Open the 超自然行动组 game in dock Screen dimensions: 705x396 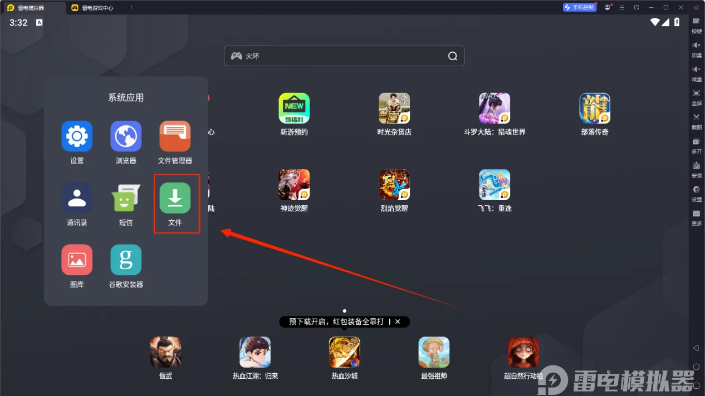point(523,352)
